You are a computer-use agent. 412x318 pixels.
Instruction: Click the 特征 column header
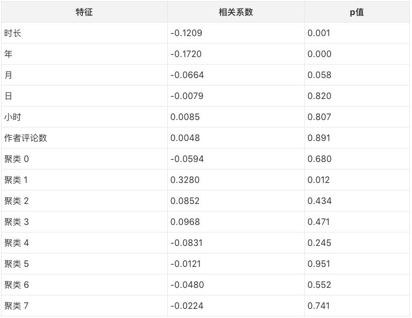pyautogui.click(x=84, y=12)
